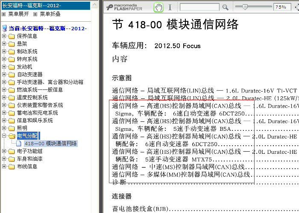
Task: Click 菜单折叠 to collapse all menus
Action: pos(50,14)
